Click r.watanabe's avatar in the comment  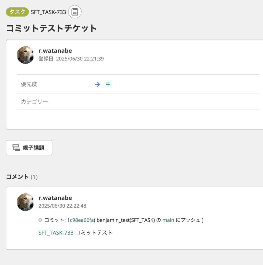tap(25, 202)
